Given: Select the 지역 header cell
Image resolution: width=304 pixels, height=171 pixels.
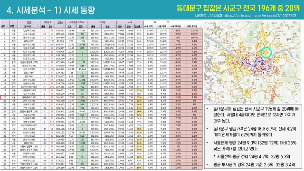Looking at the screenshot, I should (29, 22).
